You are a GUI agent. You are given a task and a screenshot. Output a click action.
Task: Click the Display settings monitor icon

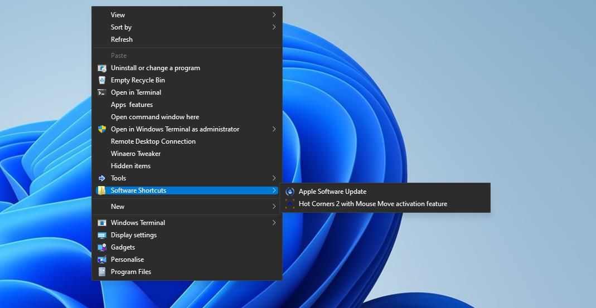101,235
